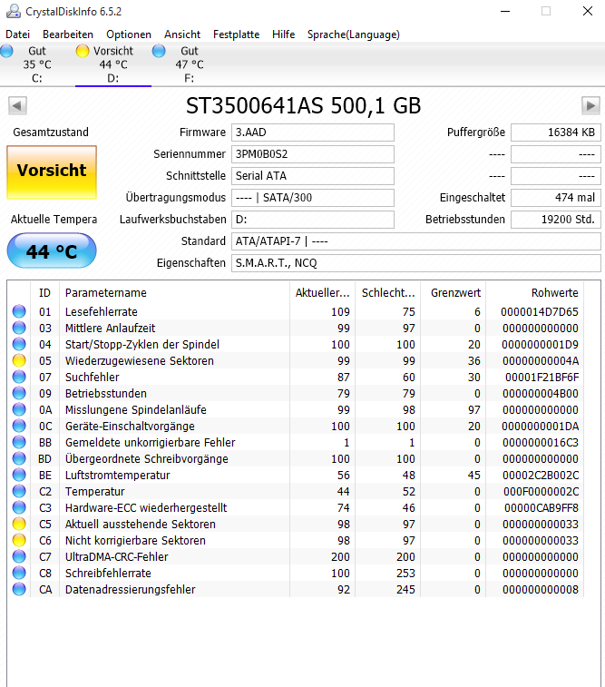The image size is (605, 687).
Task: Open the Optionen menu
Action: click(x=129, y=34)
